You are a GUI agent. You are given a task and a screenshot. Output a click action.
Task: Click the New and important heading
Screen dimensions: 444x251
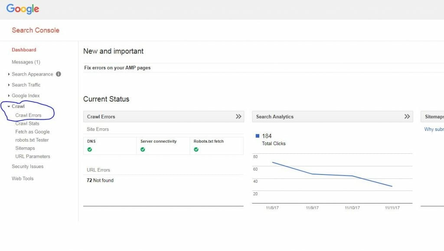pos(113,51)
